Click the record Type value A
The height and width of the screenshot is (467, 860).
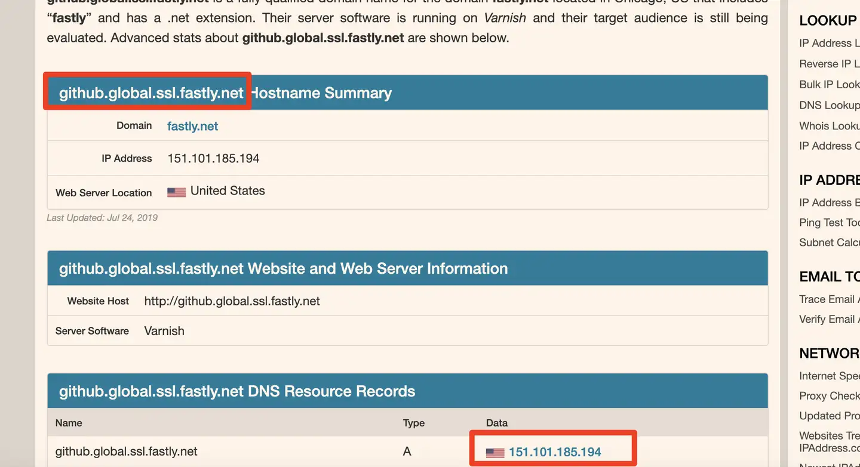click(407, 451)
